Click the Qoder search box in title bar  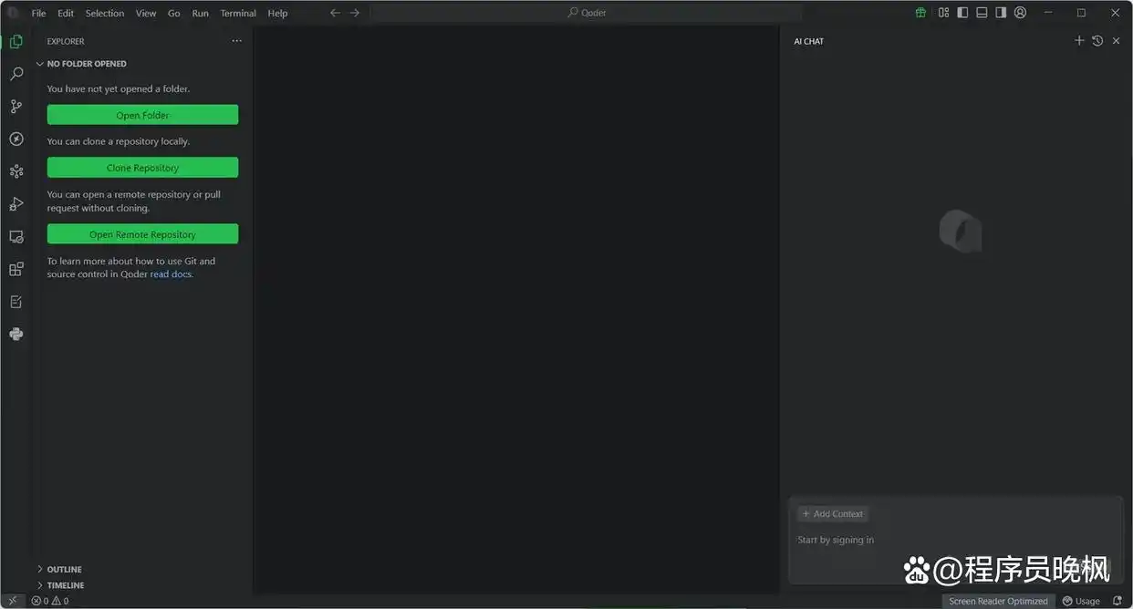click(x=586, y=13)
